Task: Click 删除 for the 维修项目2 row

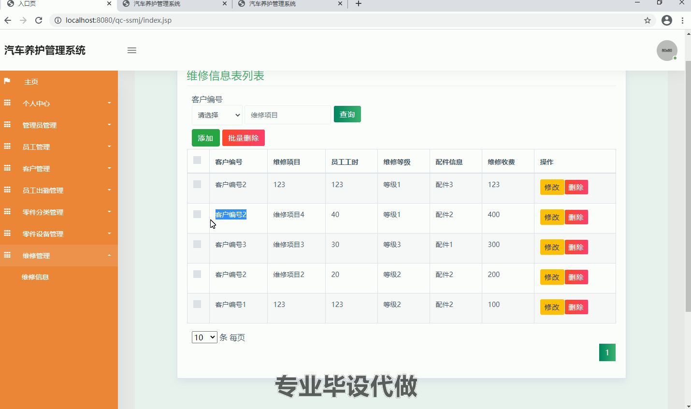Action: [576, 277]
